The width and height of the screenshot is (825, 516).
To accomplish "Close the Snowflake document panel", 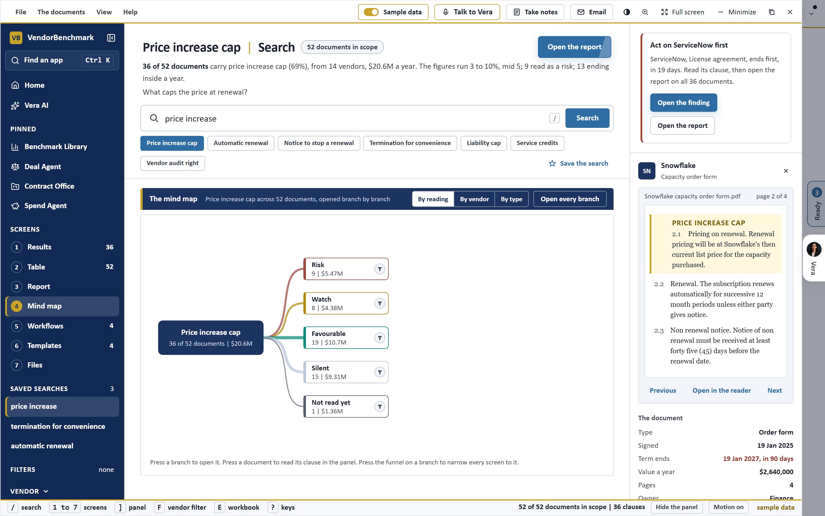I will coord(786,171).
